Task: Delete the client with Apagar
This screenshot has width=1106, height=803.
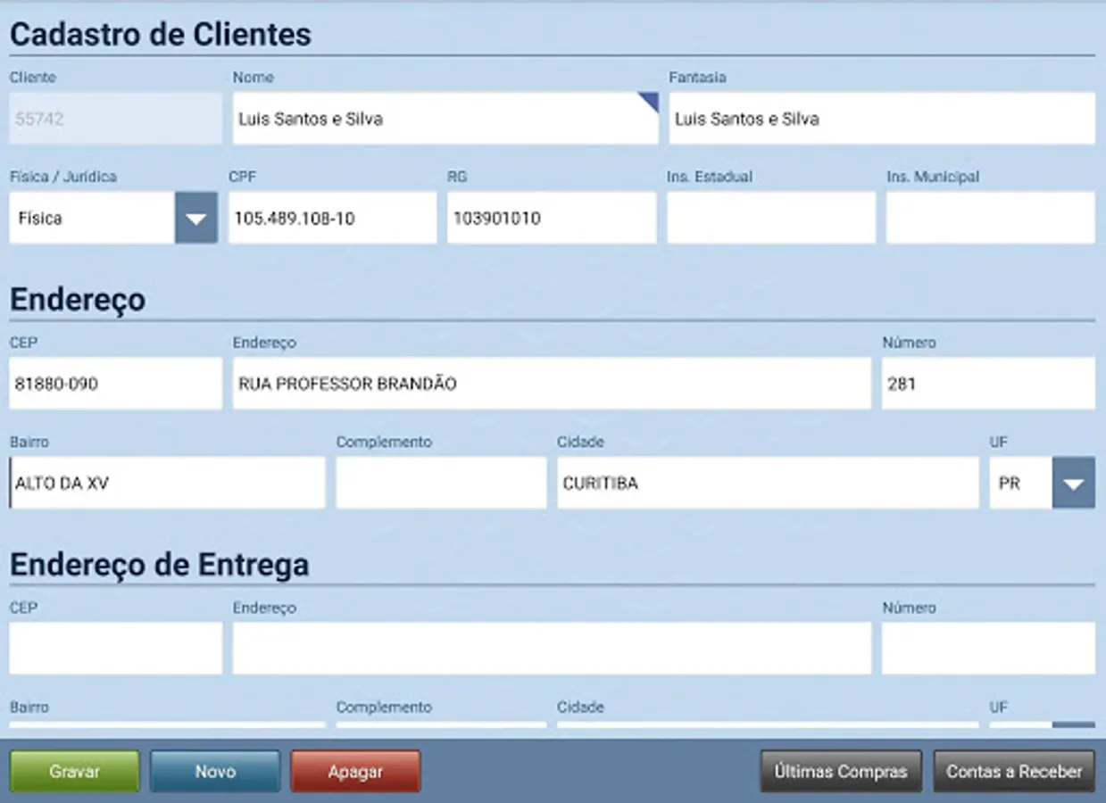Action: point(355,772)
